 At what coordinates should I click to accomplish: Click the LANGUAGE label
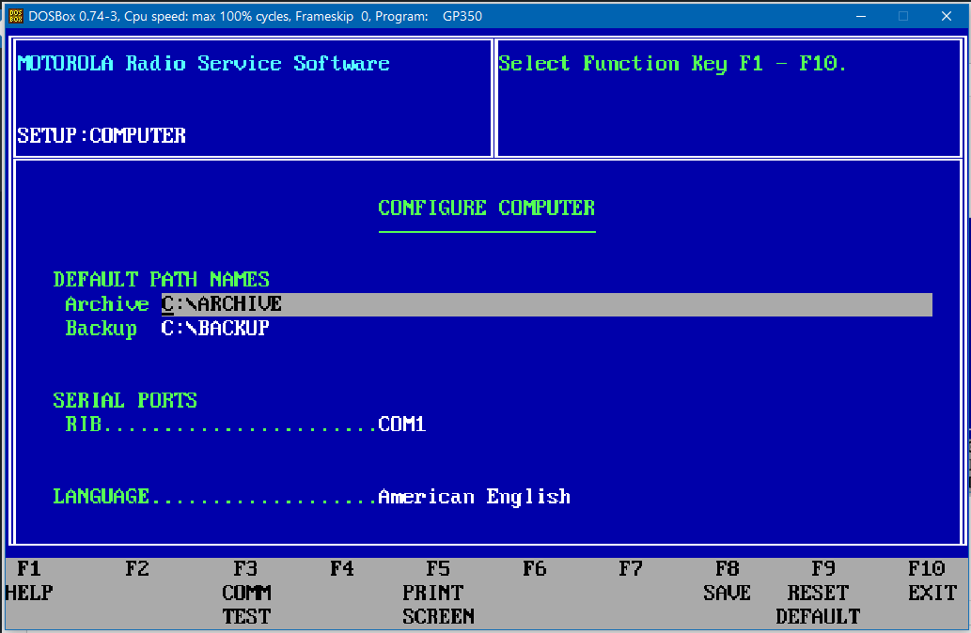tap(101, 496)
